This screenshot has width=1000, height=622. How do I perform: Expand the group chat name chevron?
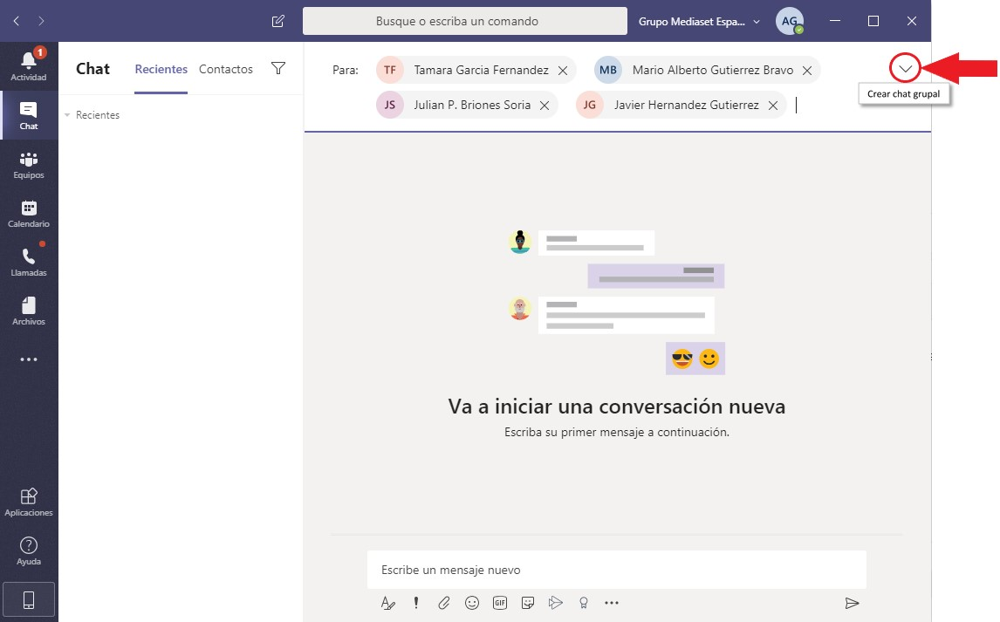[x=906, y=68]
